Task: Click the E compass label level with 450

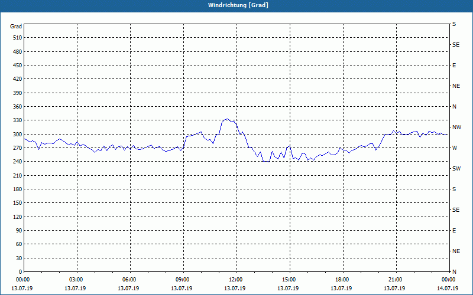Action: coord(454,65)
